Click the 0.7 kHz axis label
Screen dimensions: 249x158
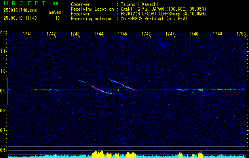point(3,130)
